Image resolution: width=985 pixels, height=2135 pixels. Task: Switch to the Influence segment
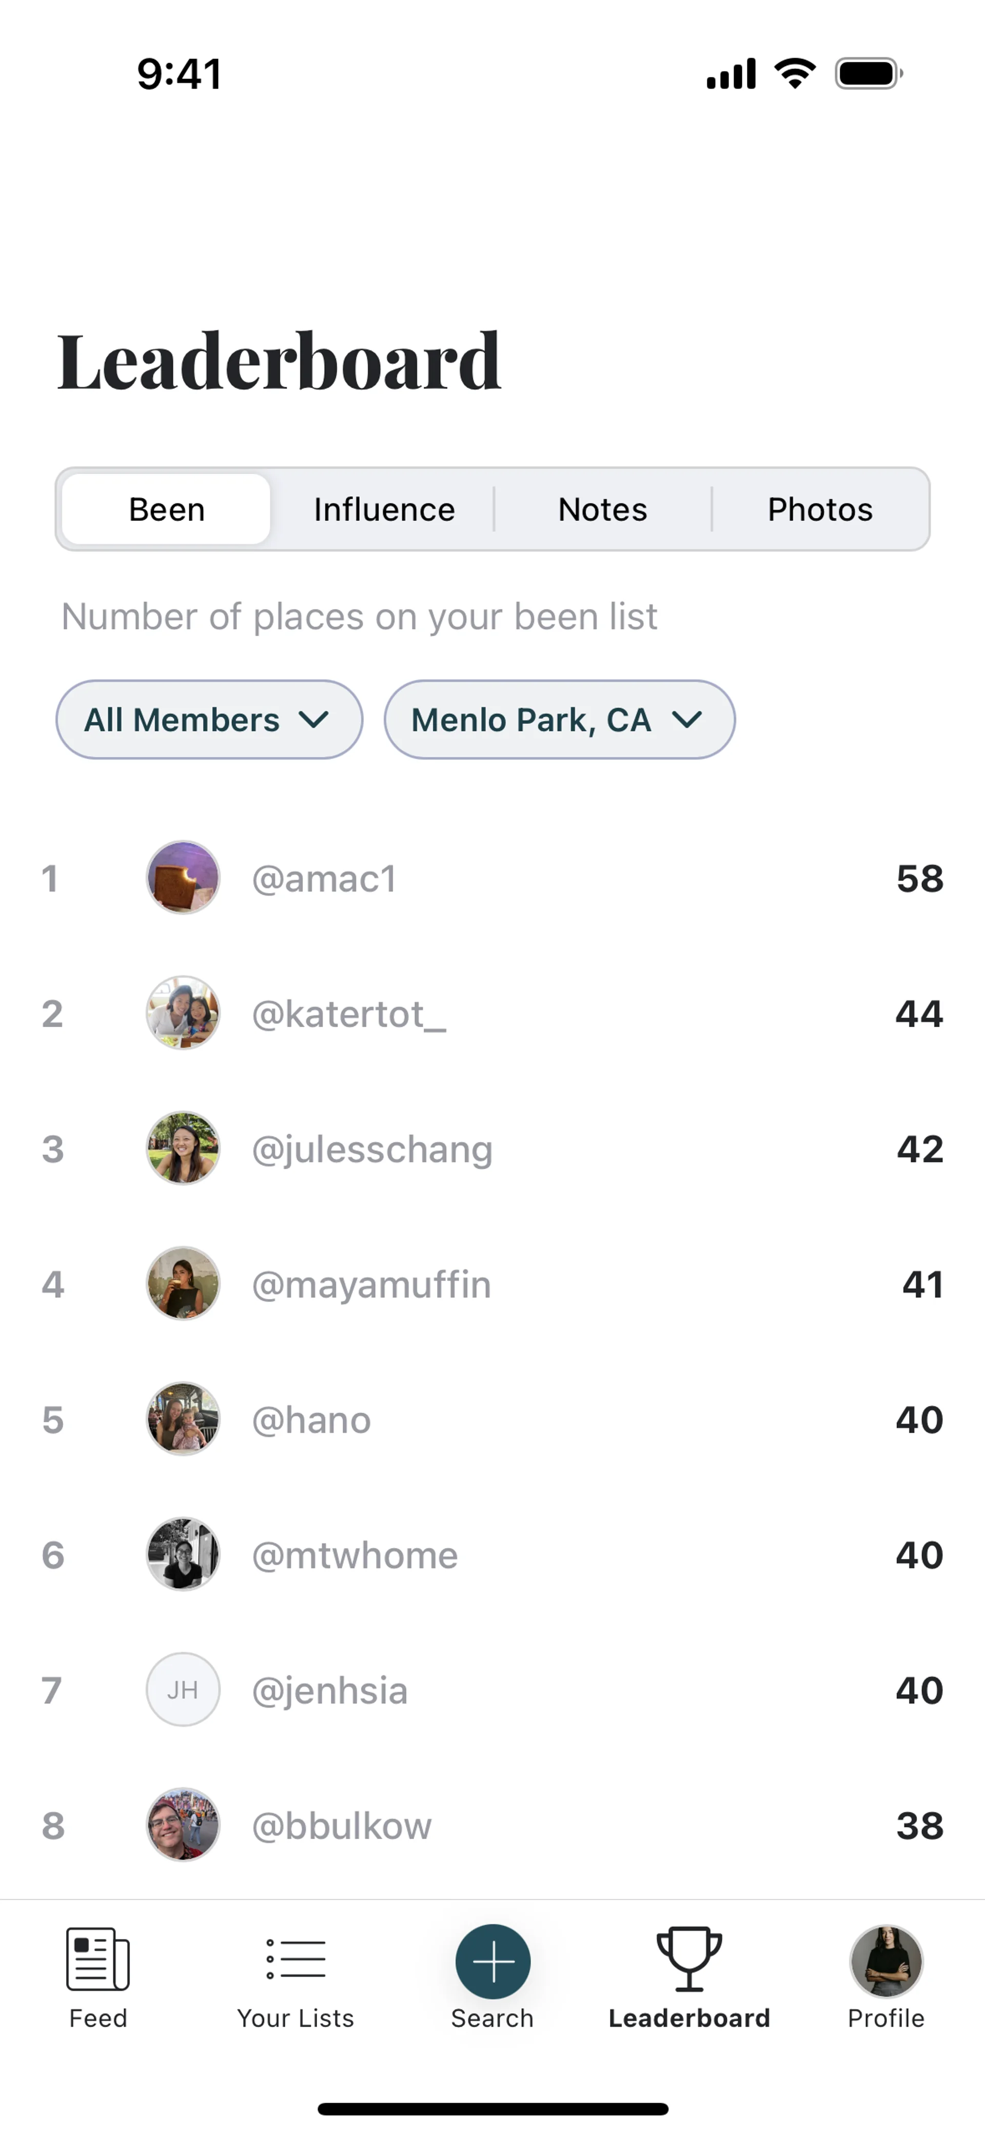(384, 509)
